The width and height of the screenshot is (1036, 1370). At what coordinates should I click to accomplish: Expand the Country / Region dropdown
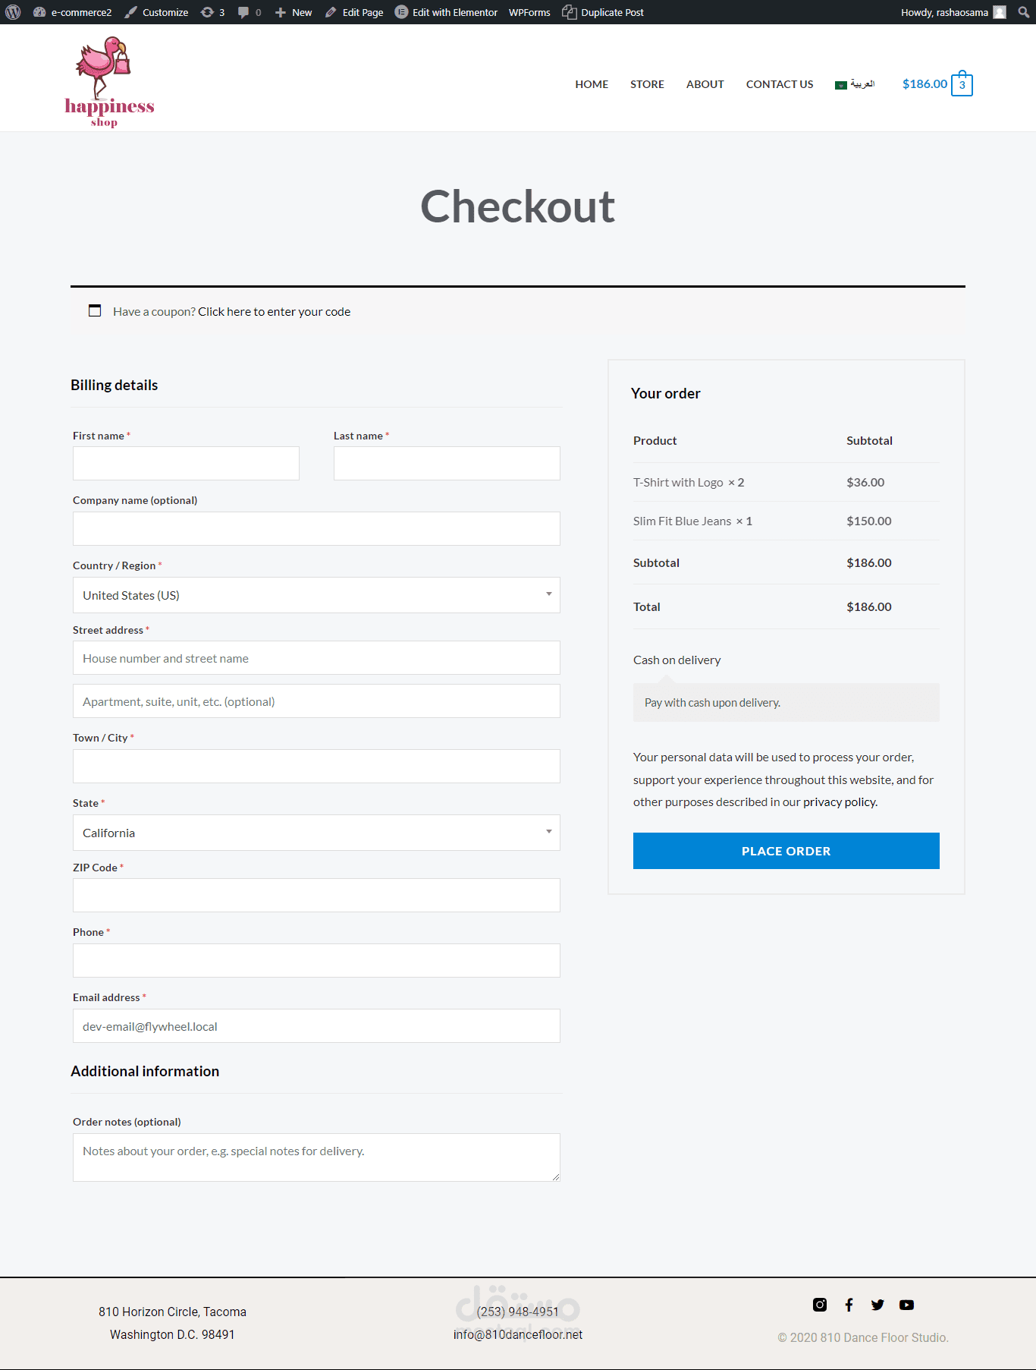point(316,595)
